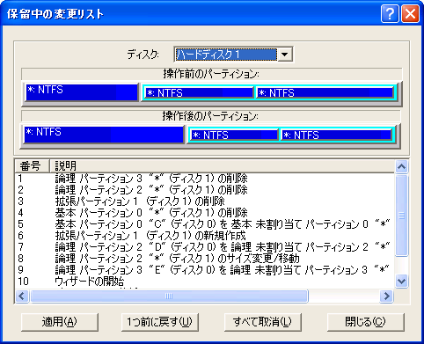
Task: Select row 4 基本パーティション 0 の削除
Action: [205, 213]
